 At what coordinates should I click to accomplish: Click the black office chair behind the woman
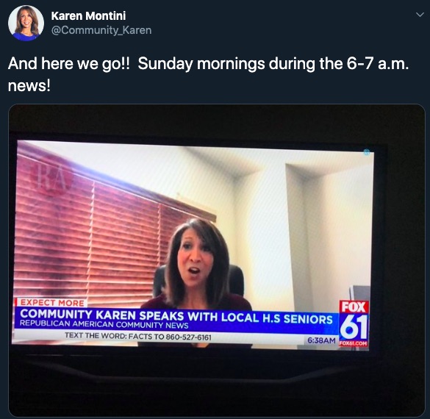(236, 279)
